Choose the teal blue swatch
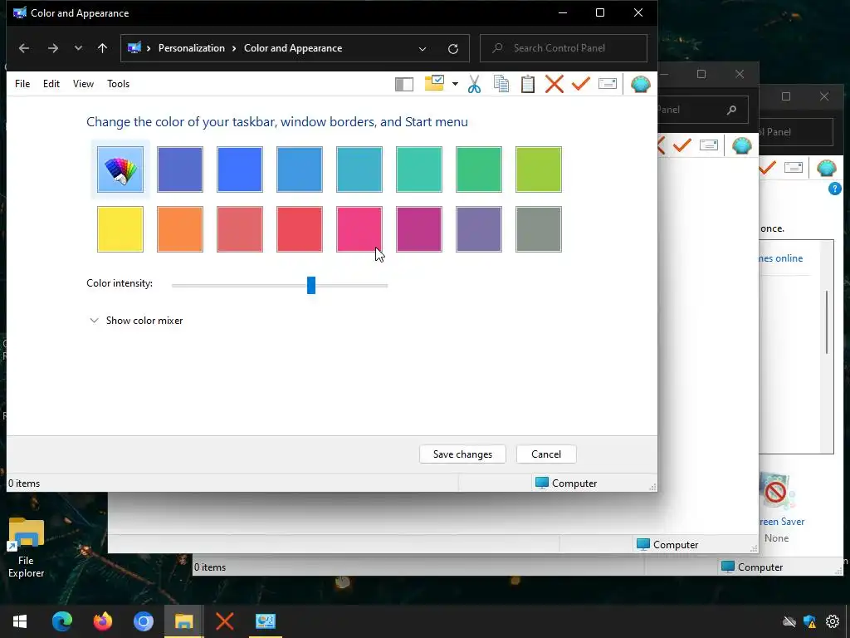Image resolution: width=850 pixels, height=638 pixels. pyautogui.click(x=359, y=169)
